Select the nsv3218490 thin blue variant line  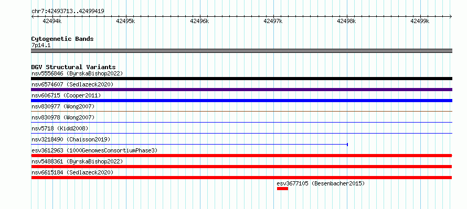pos(189,145)
